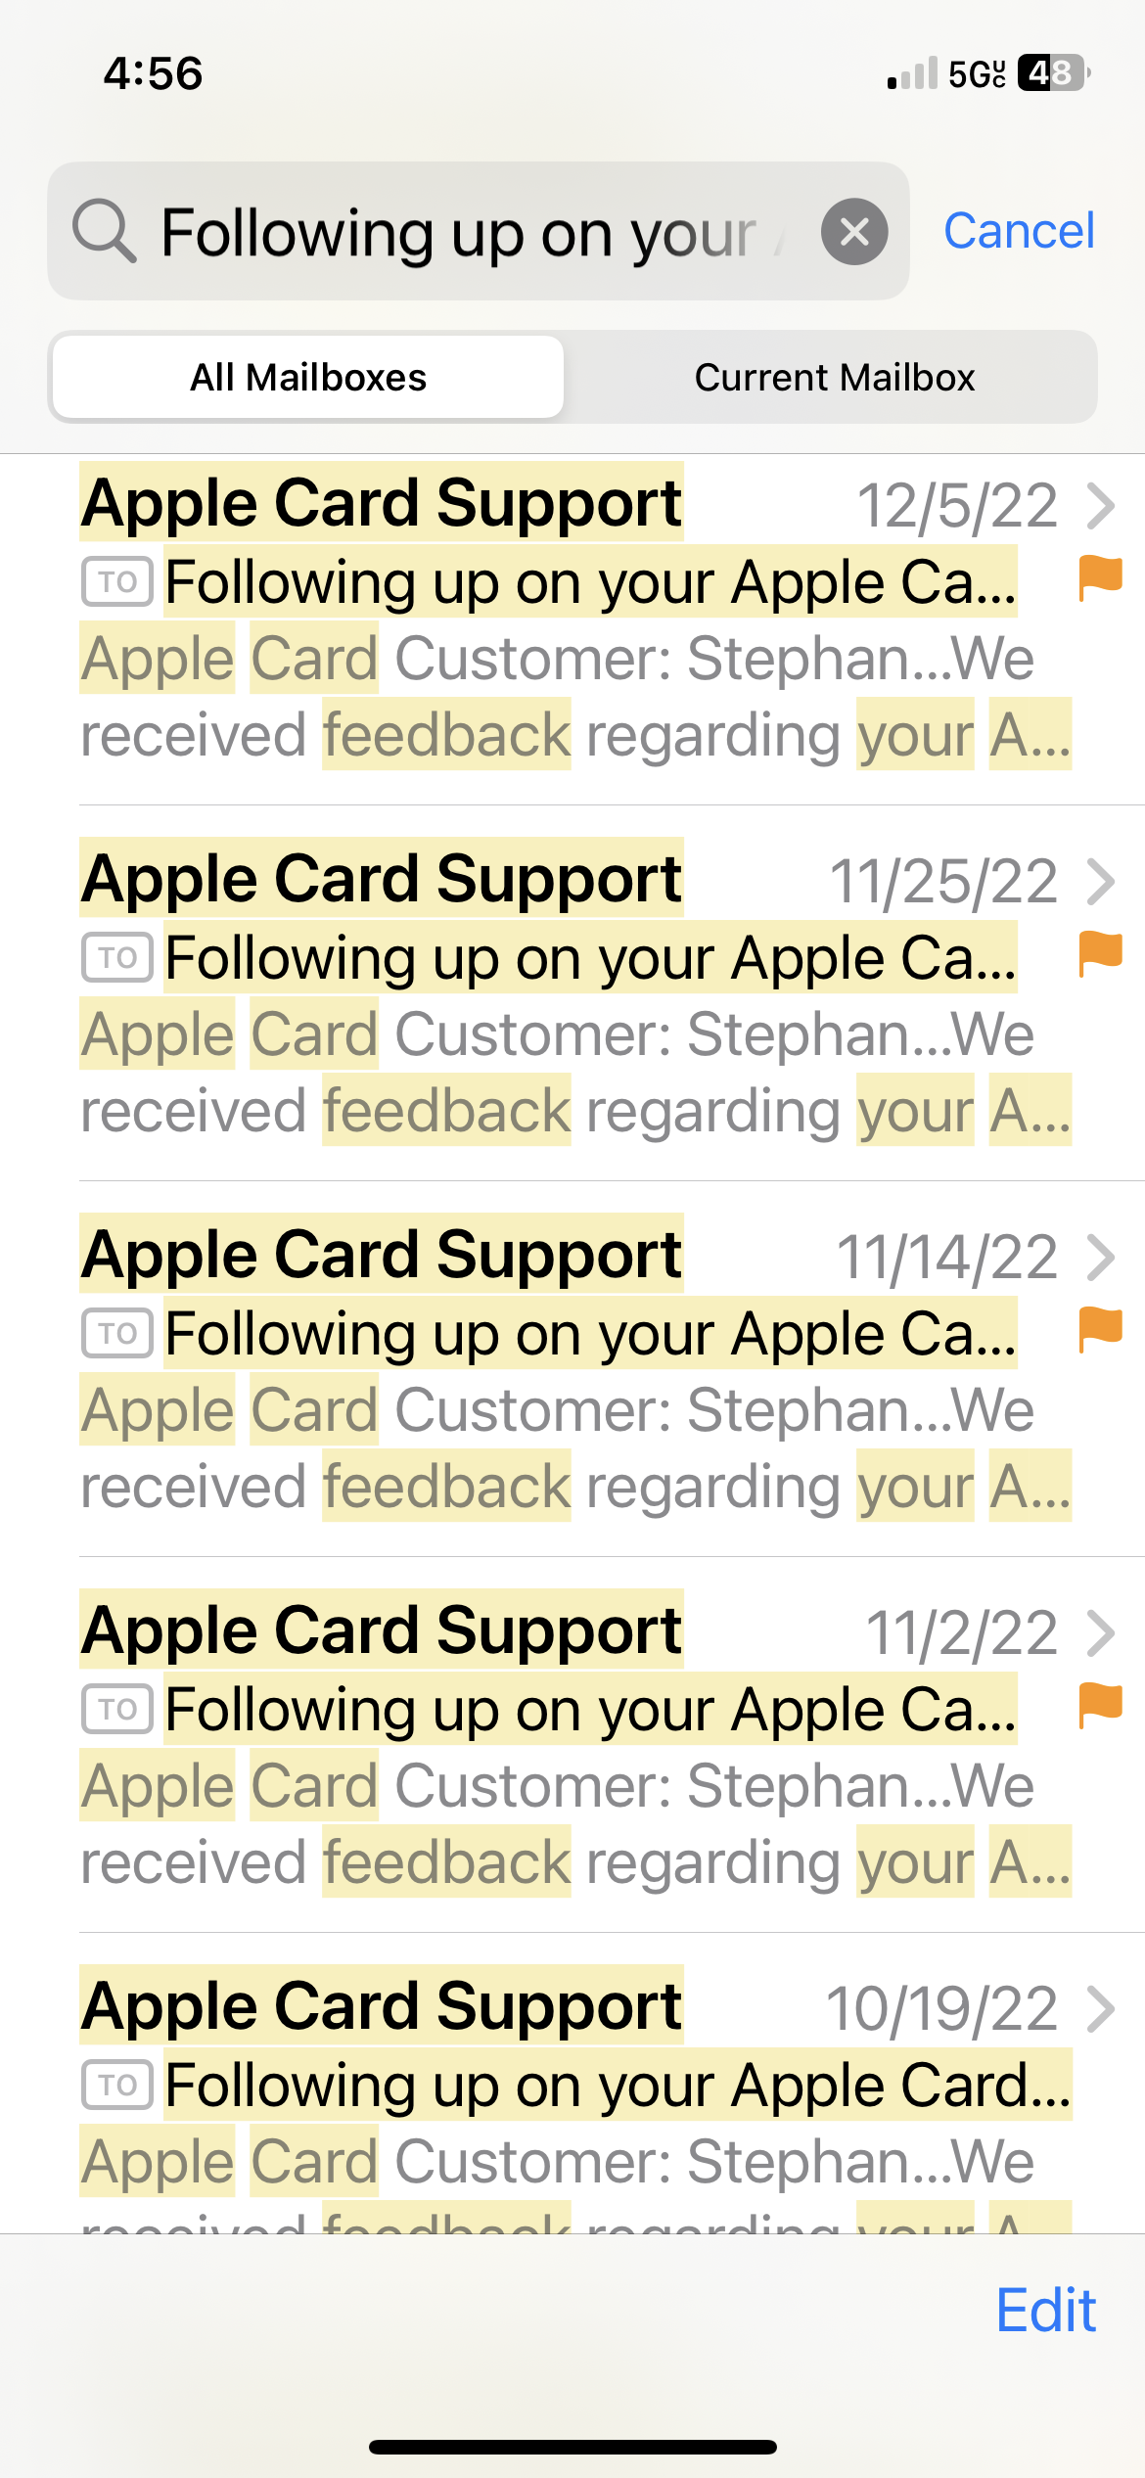Tap TO badge on 10/19/22 message
Screen dimensions: 1145x2478
(x=117, y=2086)
